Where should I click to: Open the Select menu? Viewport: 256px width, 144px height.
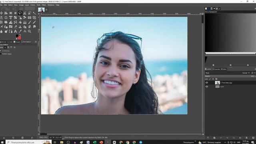coord(10,5)
